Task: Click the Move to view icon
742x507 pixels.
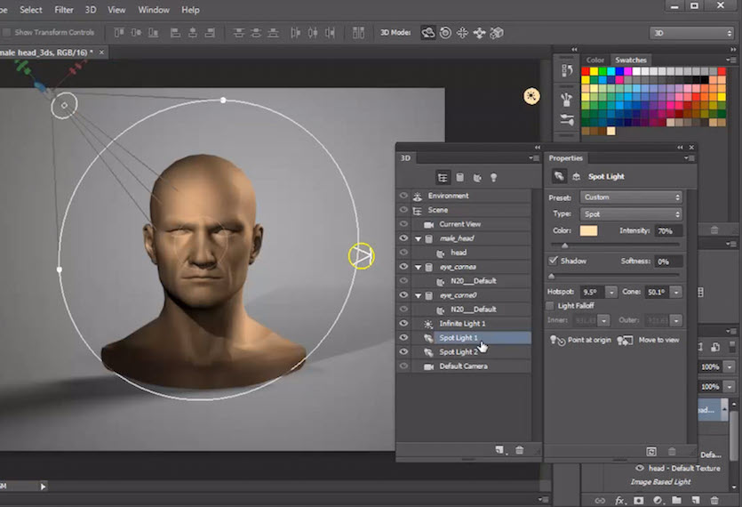Action: [625, 340]
